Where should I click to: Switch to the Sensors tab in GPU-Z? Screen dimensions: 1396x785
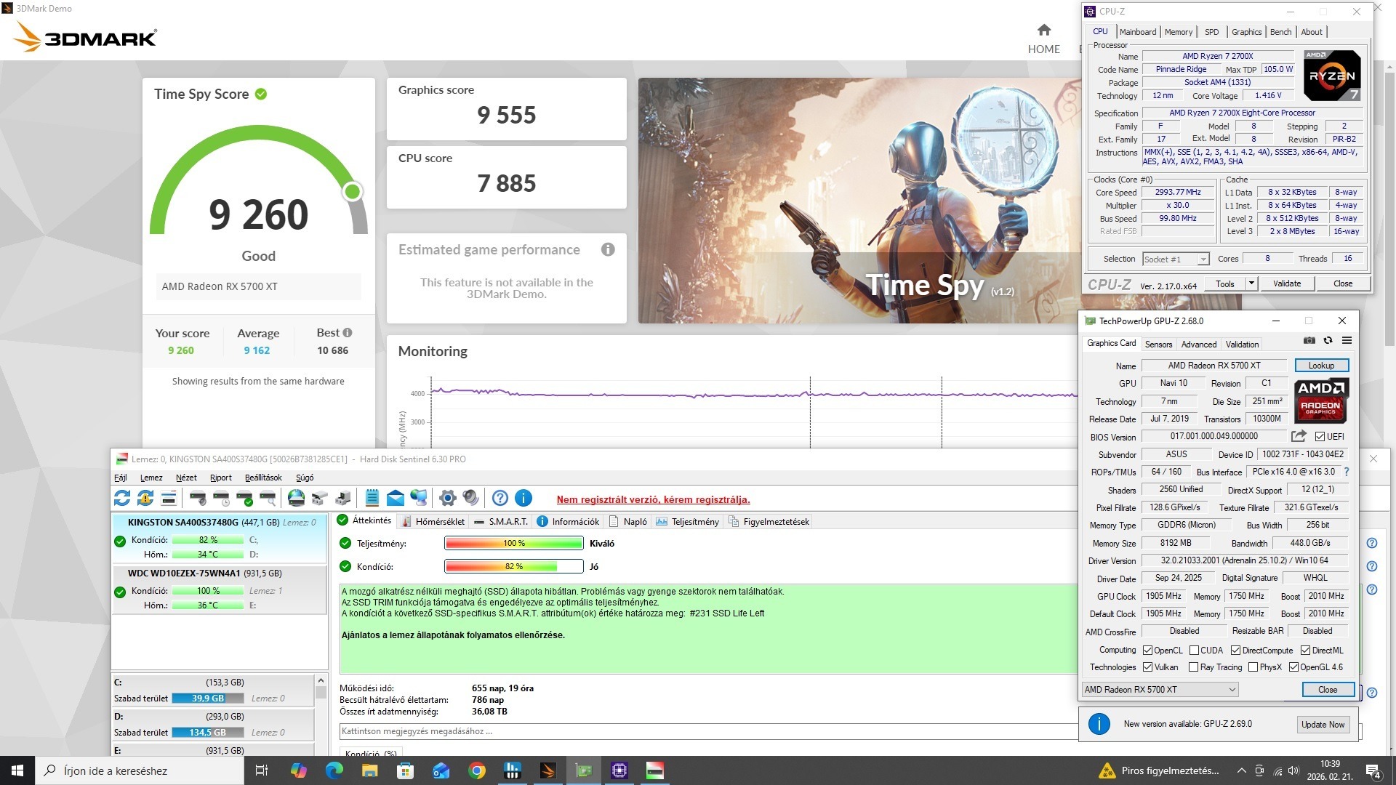pos(1158,345)
